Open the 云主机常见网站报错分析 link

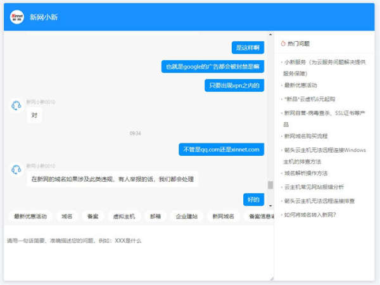coord(314,187)
